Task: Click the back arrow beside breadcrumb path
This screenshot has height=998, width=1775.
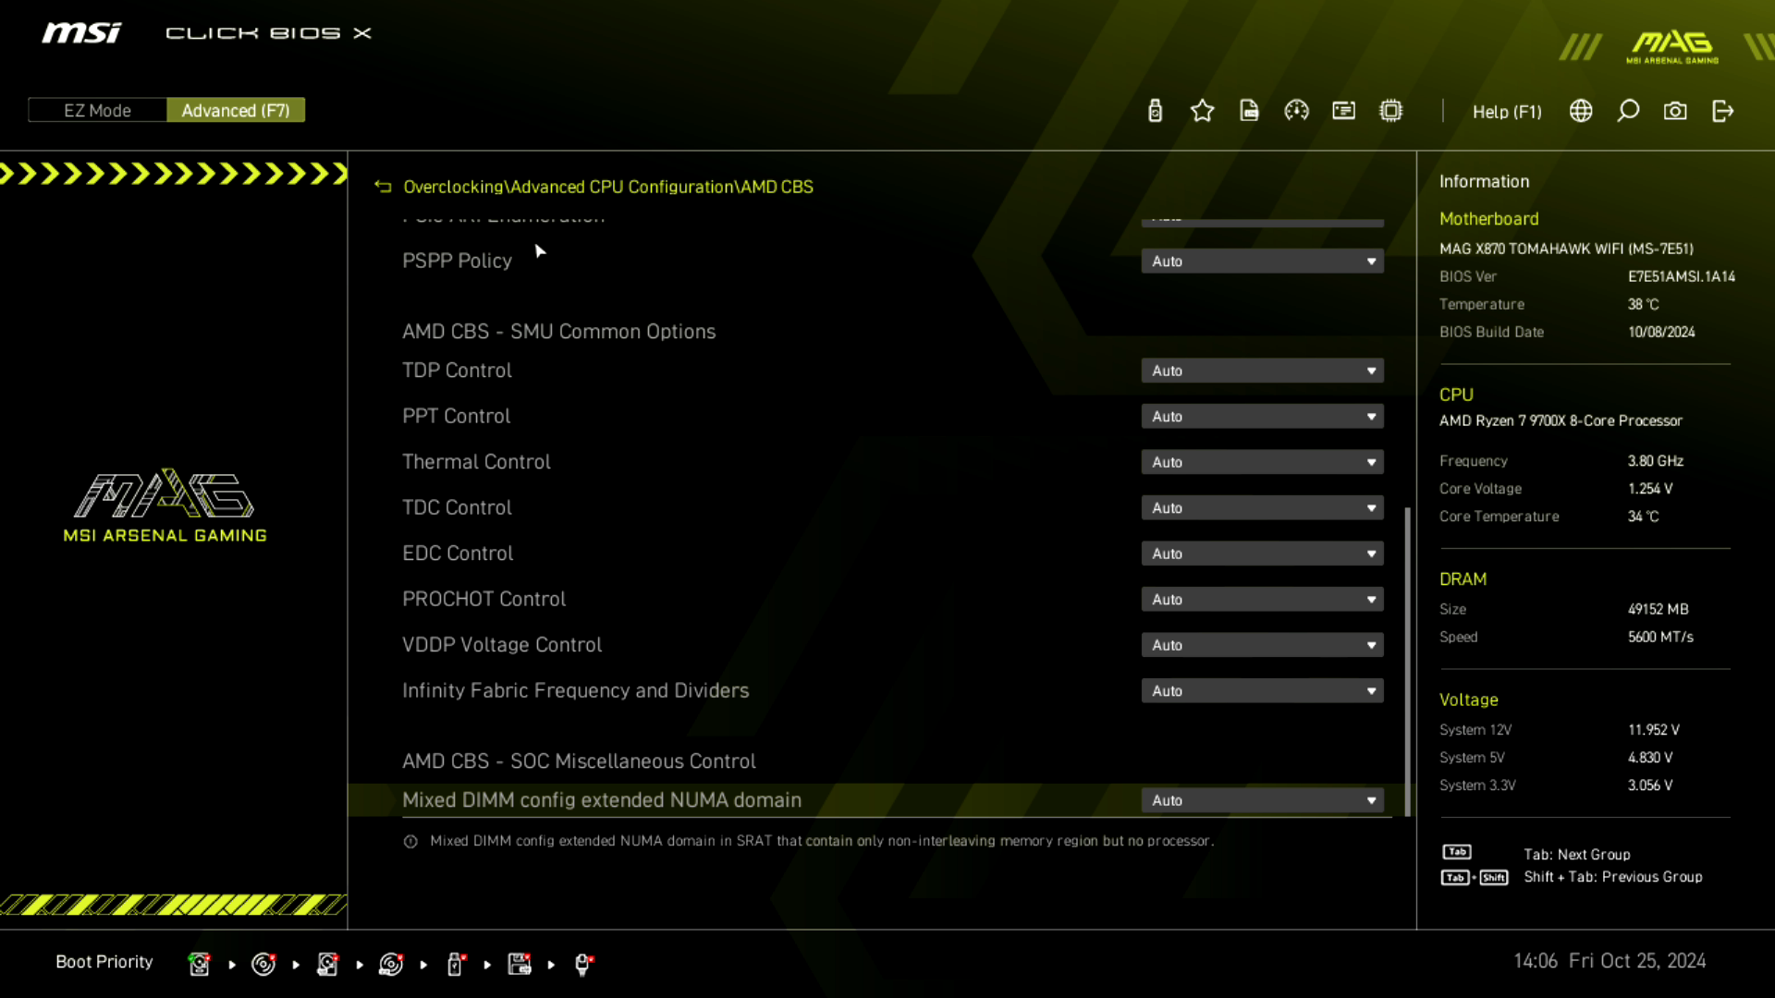Action: pos(383,187)
